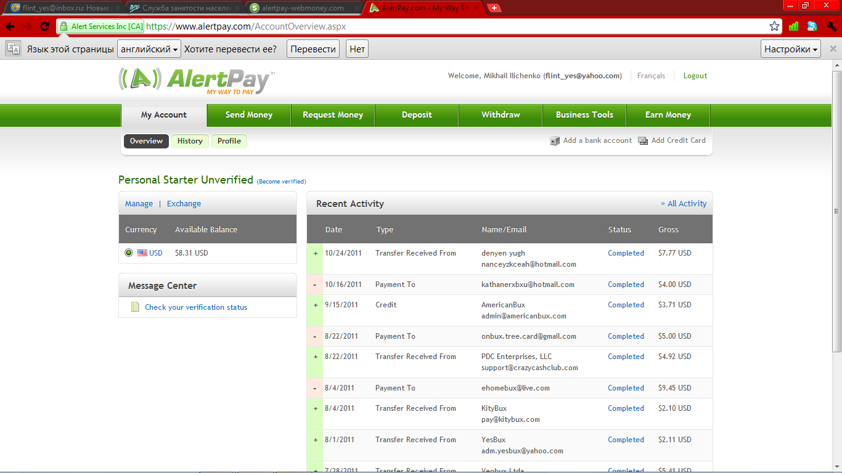Viewport: 842px width, 473px height.
Task: Open Check your verification status message
Action: coord(196,307)
